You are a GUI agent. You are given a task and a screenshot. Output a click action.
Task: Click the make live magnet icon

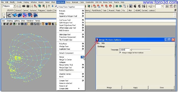point(111,6)
